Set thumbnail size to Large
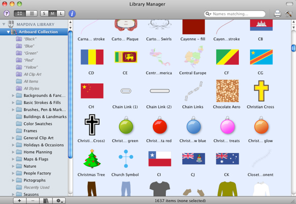Screen dimensions: 296x204 pos(61,14)
